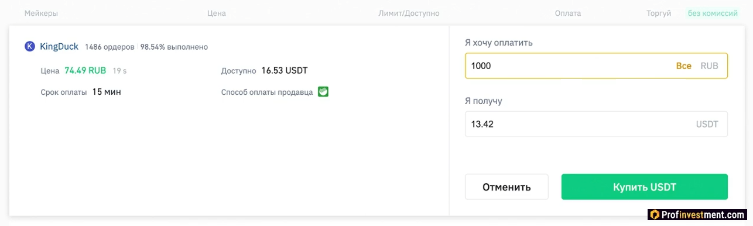Click the seller's green payment method icon
This screenshot has width=753, height=226.
323,92
